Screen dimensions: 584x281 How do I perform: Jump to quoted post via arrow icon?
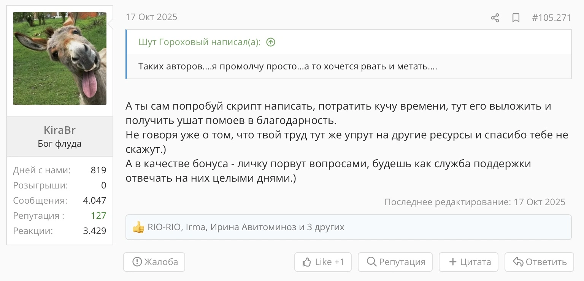(270, 42)
